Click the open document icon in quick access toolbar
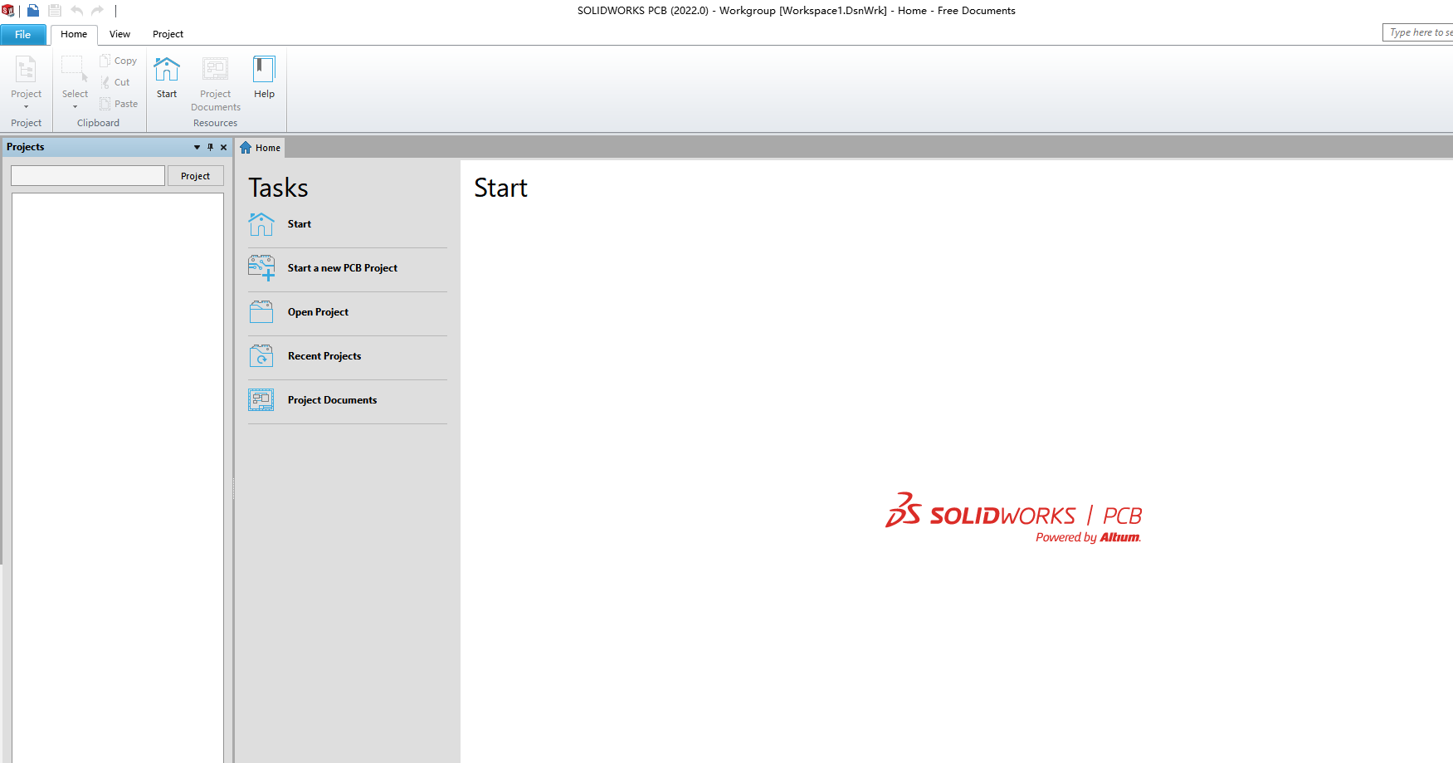Viewport: 1453px width, 763px height. 33,11
